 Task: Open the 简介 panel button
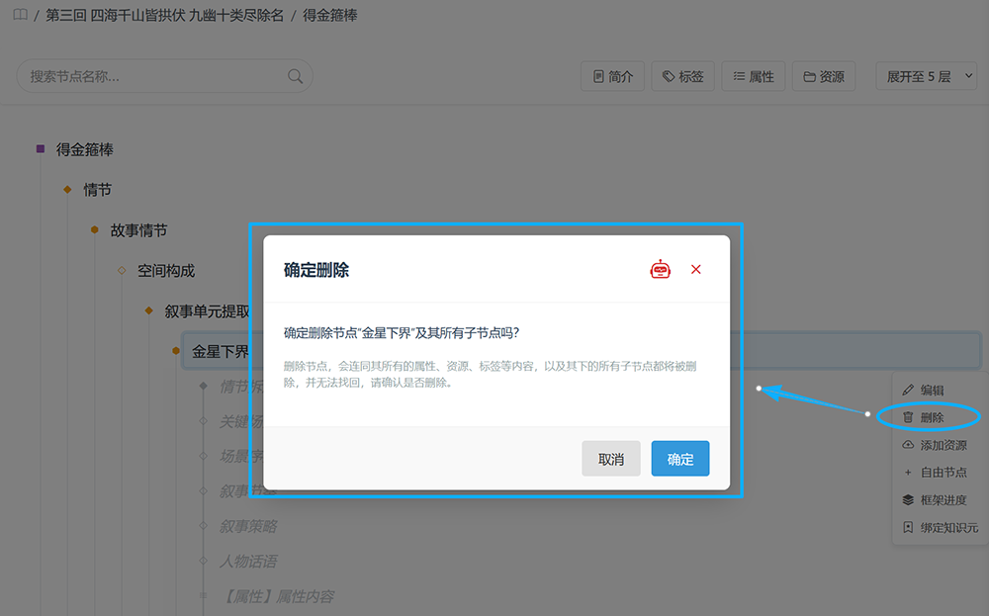point(612,76)
